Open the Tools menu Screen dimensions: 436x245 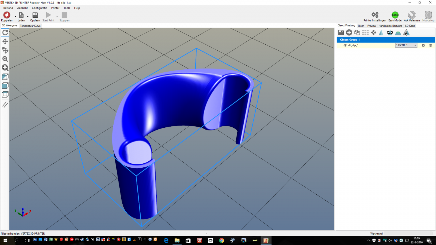click(67, 8)
